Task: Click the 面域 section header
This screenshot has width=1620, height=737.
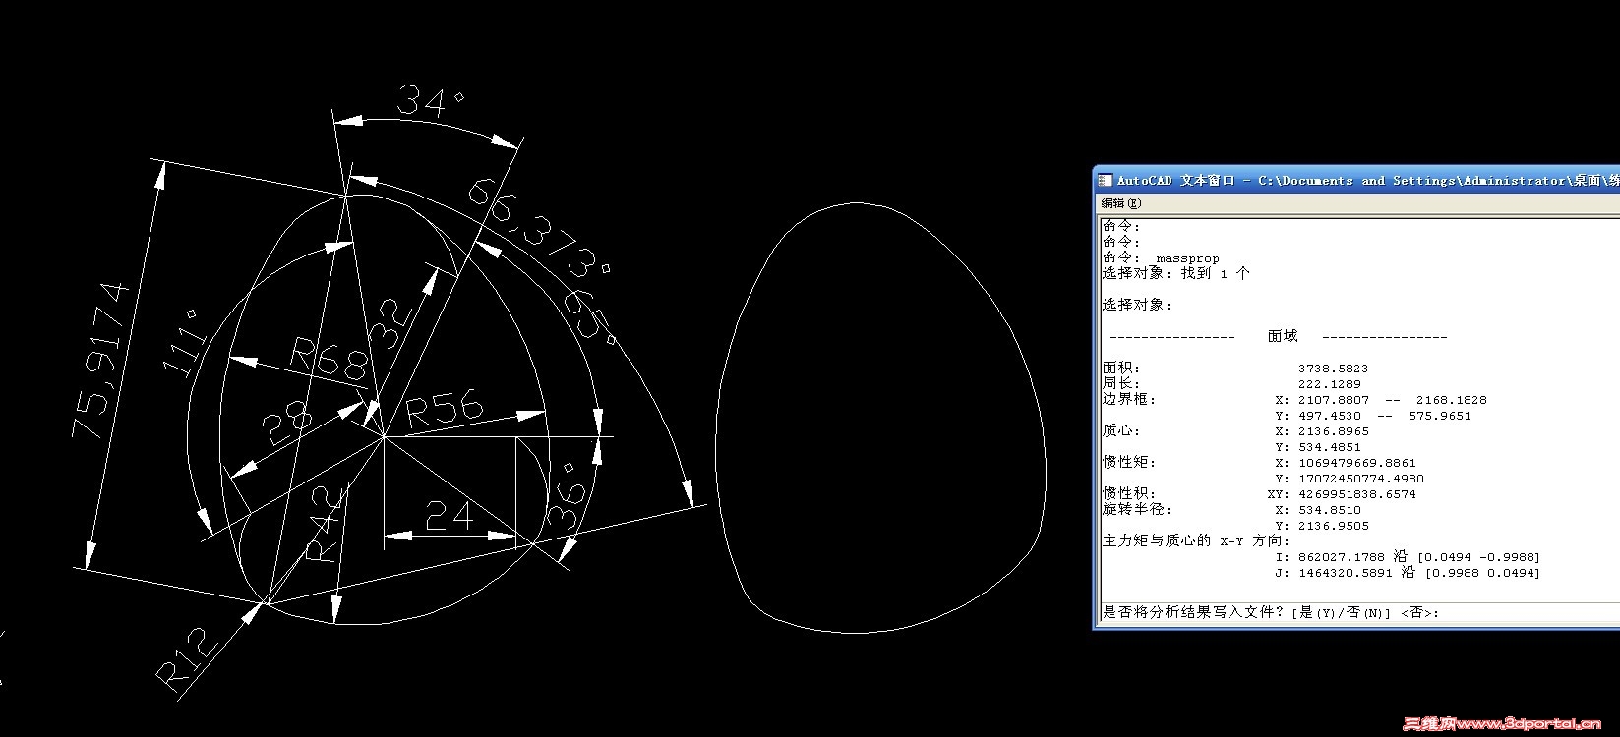Action: tap(1283, 336)
